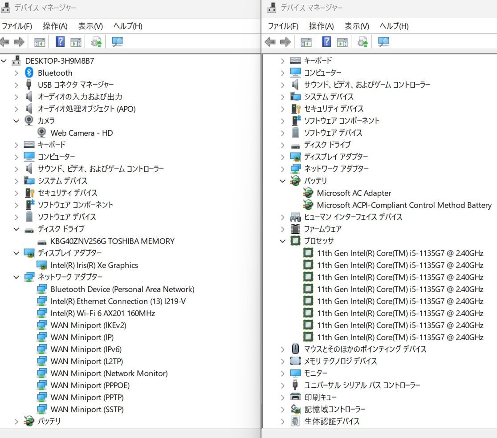Click the printer icon for 印刷キュー
497x438 pixels.
point(295,397)
